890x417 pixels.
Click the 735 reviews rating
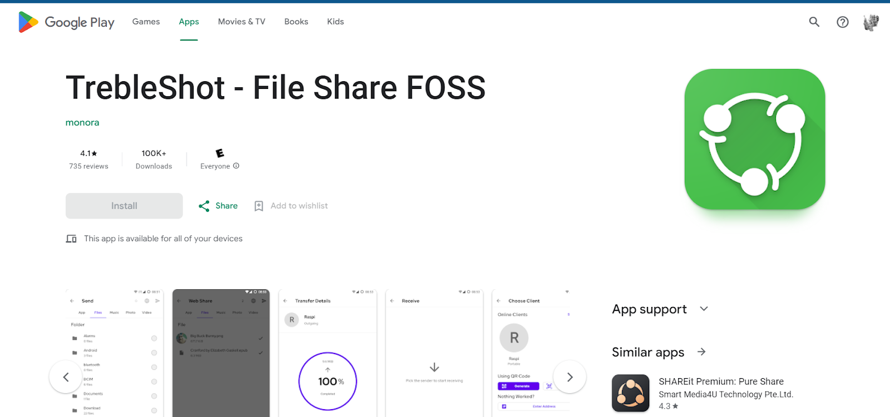click(88, 166)
